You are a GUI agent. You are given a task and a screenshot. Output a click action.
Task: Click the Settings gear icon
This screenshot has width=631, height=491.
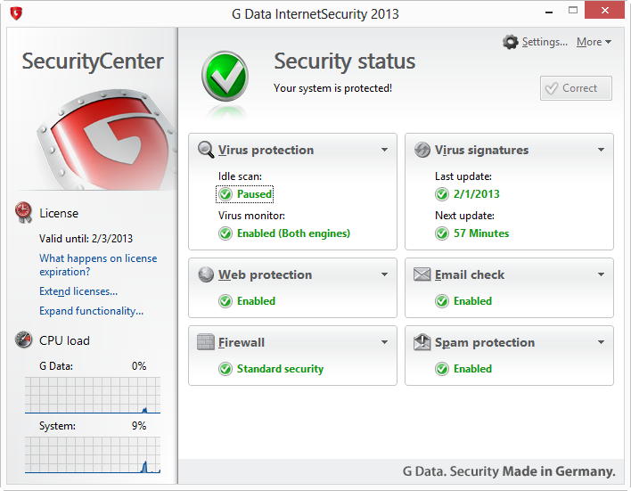pyautogui.click(x=511, y=42)
